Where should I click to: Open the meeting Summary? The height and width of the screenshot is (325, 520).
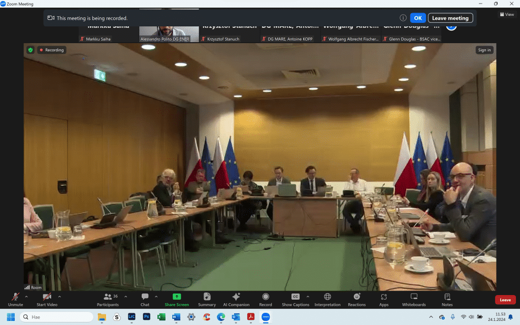point(207,300)
